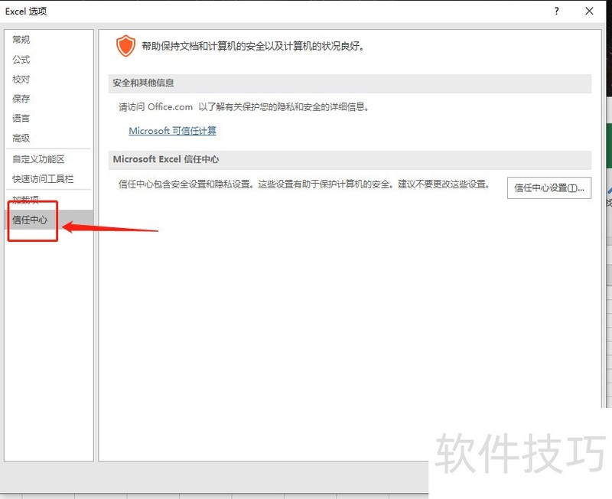Open the Help question mark icon

pyautogui.click(x=556, y=11)
